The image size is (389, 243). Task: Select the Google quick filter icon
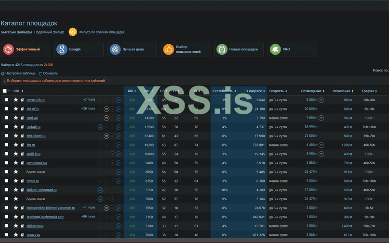(62, 49)
